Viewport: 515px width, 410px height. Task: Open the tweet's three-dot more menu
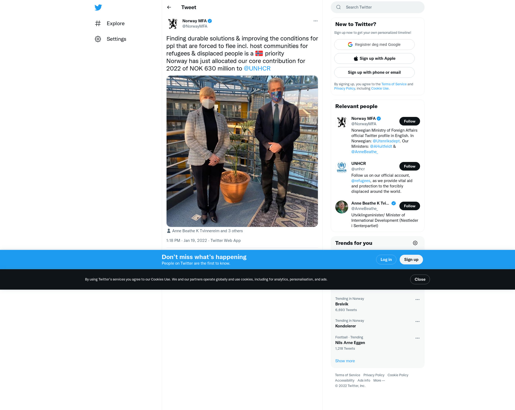315,21
